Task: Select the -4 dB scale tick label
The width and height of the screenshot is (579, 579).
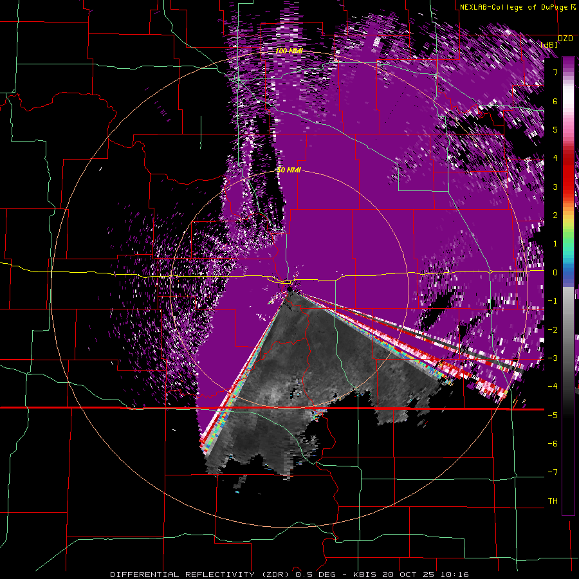Action: tap(553, 387)
